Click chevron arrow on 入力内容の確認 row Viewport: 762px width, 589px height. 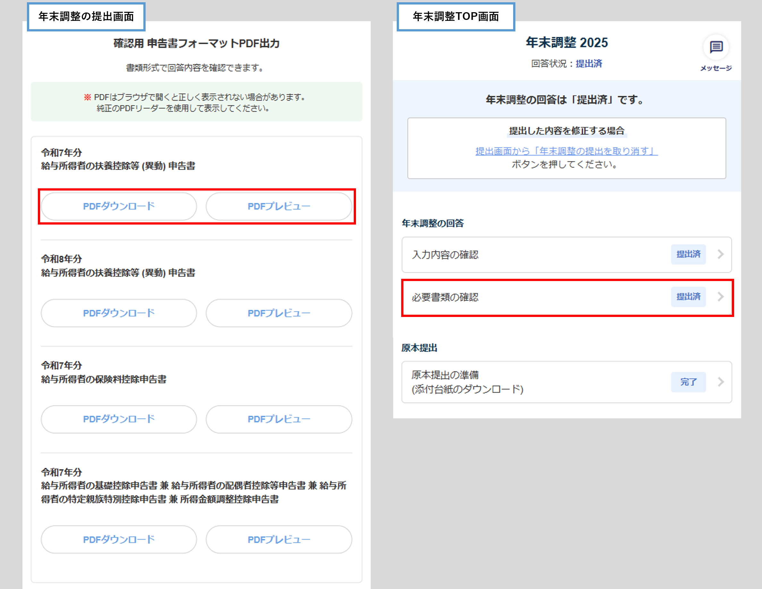(x=721, y=254)
